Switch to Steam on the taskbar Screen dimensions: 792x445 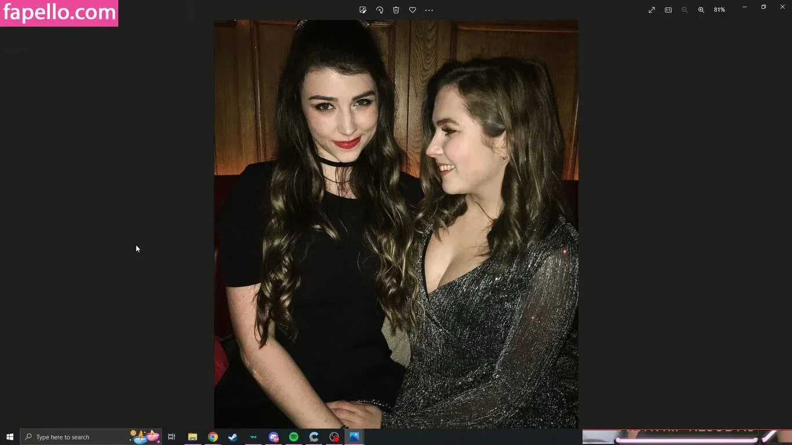coord(233,437)
